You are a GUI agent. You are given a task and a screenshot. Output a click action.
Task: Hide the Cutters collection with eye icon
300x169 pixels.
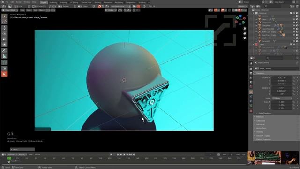click(x=294, y=44)
